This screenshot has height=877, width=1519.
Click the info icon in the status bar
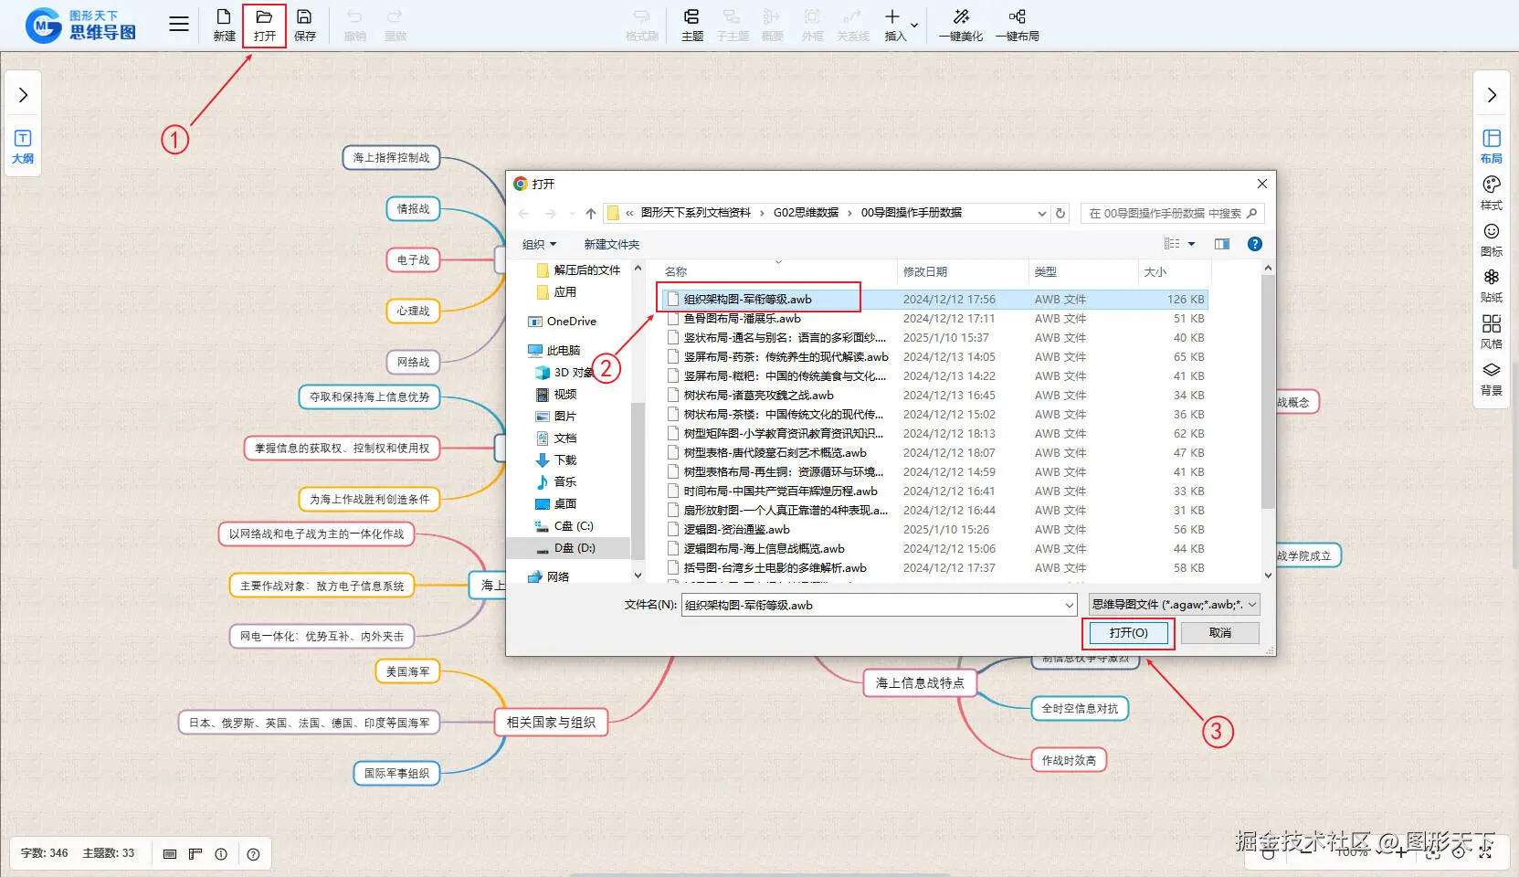pos(221,854)
